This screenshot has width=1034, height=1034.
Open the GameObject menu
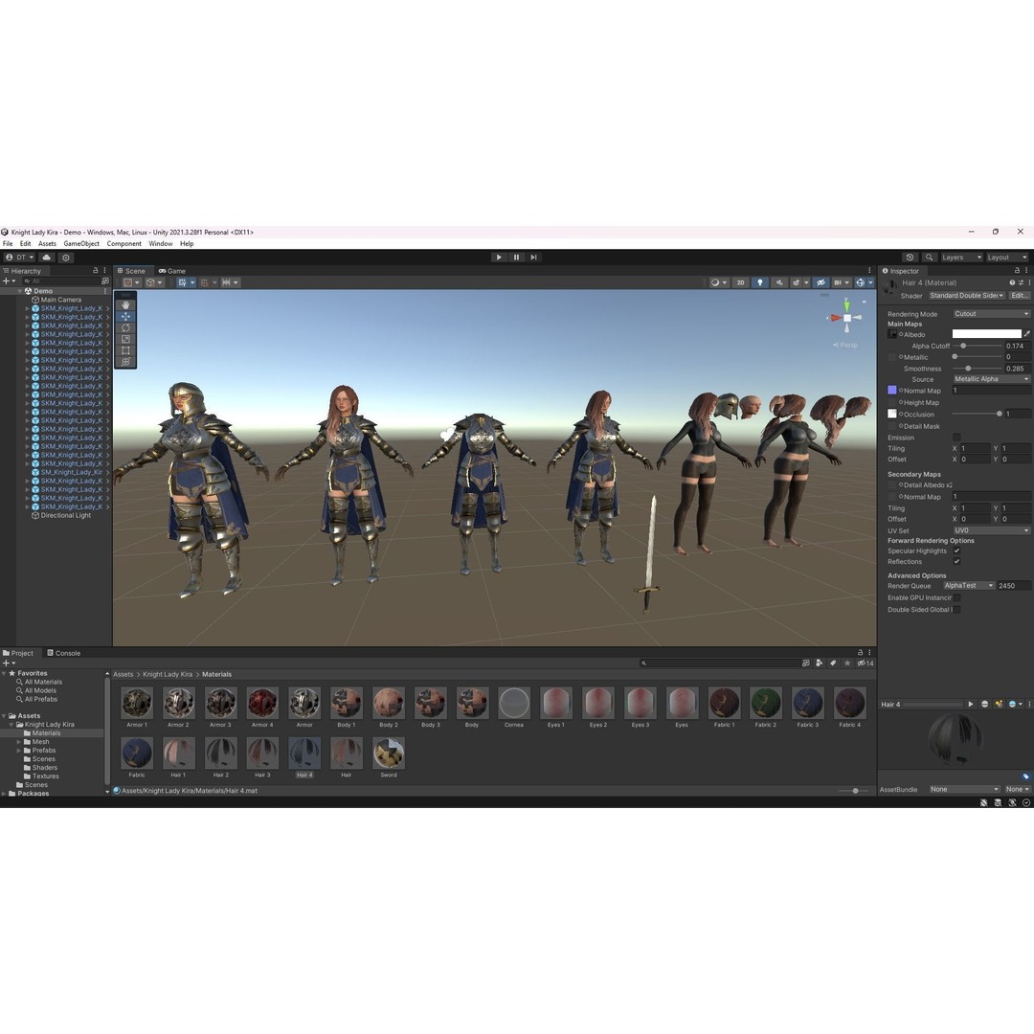(81, 243)
